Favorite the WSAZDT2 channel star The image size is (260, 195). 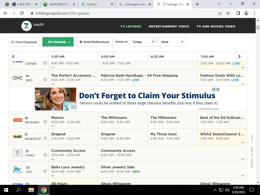click(45, 138)
